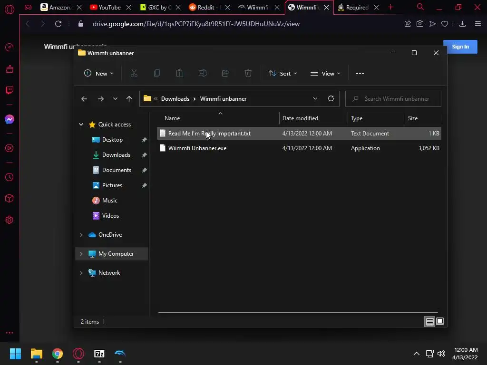
Task: Refresh the Wimmfi unbanner folder view
Action: 331,98
